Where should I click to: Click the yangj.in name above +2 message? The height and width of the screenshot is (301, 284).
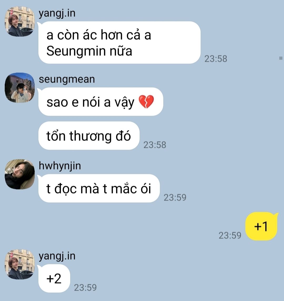(57, 257)
